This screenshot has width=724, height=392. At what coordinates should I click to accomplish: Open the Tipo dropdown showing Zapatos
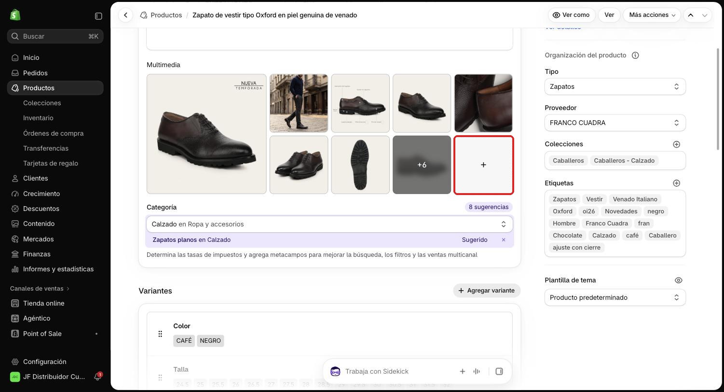pos(615,87)
